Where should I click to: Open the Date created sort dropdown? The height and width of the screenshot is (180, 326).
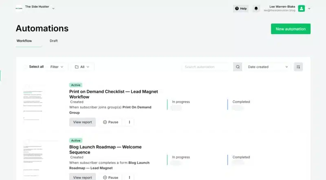pos(268,67)
